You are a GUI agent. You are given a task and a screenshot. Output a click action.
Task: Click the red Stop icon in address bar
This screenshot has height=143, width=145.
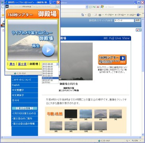98,7
